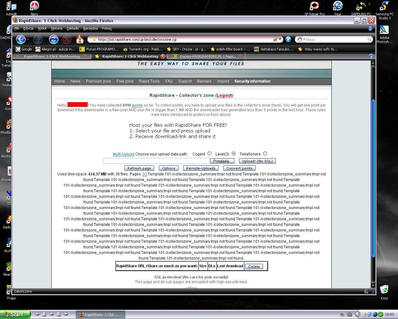The height and width of the screenshot is (319, 398).
Task: Open the GRY - OnLine bookmark
Action: pos(187,49)
